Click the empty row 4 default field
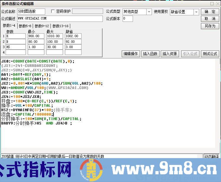 pyautogui.click(x=73, y=52)
